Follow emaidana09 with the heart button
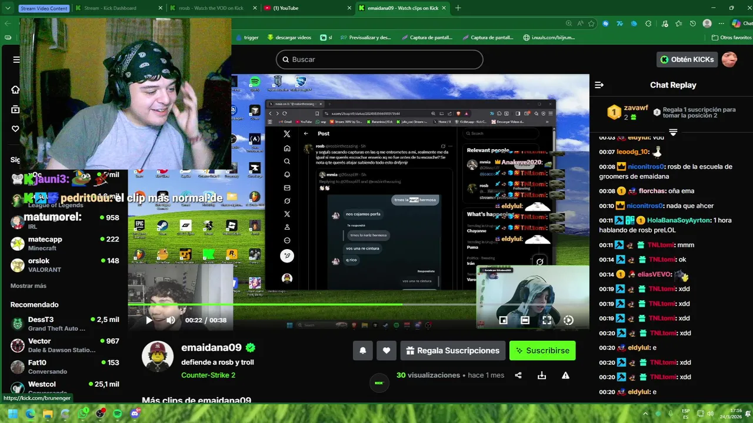The width and height of the screenshot is (753, 423). coord(387,351)
